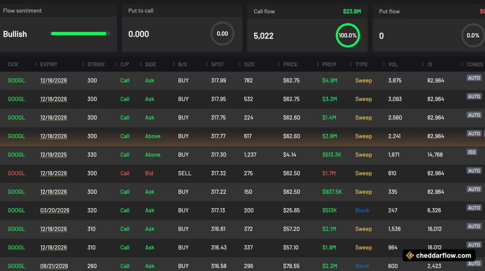The width and height of the screenshot is (485, 271).
Task: Click the Call flow 100.0% ring gauge
Action: pyautogui.click(x=348, y=35)
